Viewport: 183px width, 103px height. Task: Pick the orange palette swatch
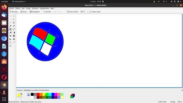[41, 94]
